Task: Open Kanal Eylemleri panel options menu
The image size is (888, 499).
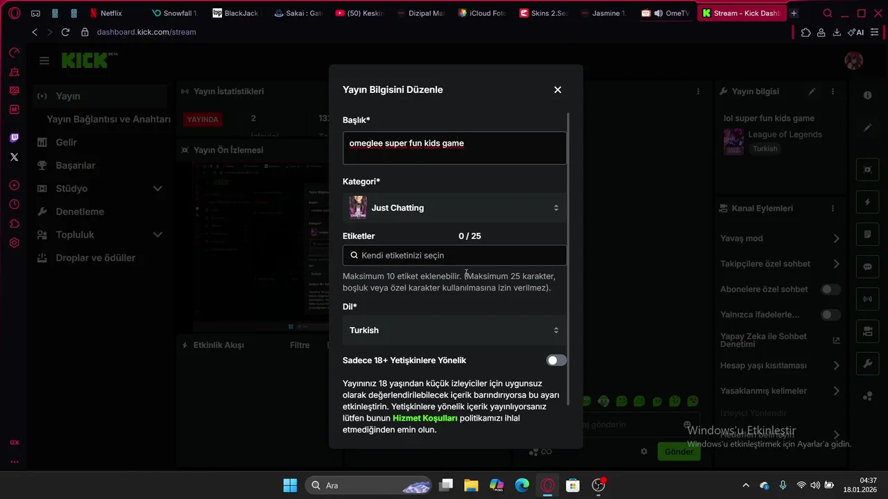Action: pyautogui.click(x=832, y=209)
